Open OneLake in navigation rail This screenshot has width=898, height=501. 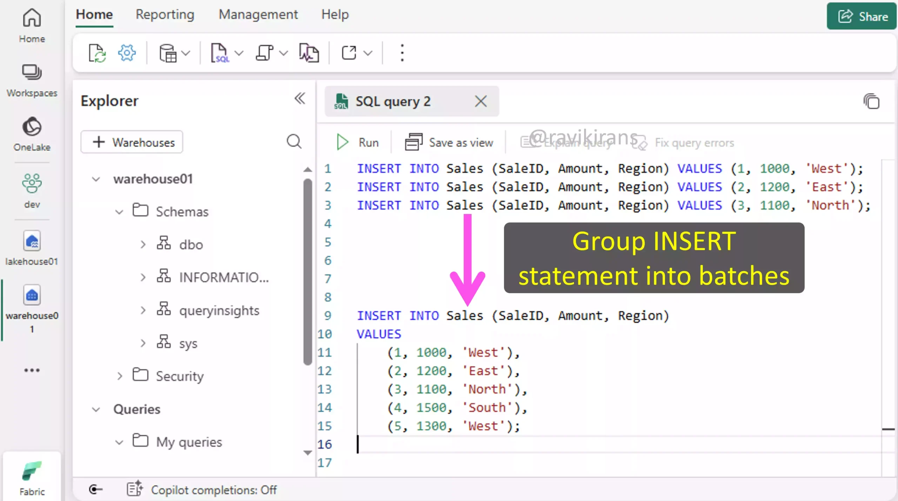(x=32, y=135)
